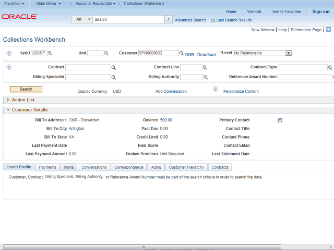The image size is (334, 250).
Task: Open the Aging tab
Action: pyautogui.click(x=156, y=167)
